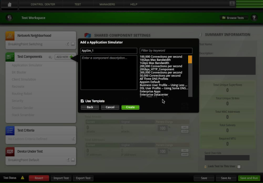Select 300,000 Connections per second template

point(161,72)
